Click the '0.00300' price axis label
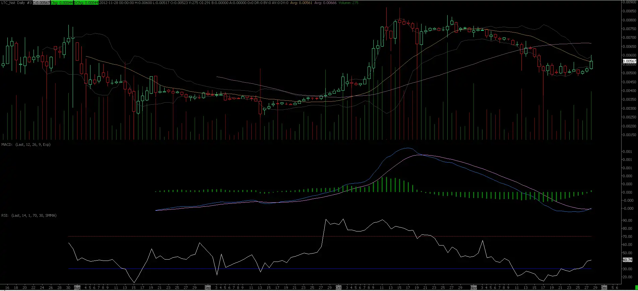 pyautogui.click(x=629, y=108)
